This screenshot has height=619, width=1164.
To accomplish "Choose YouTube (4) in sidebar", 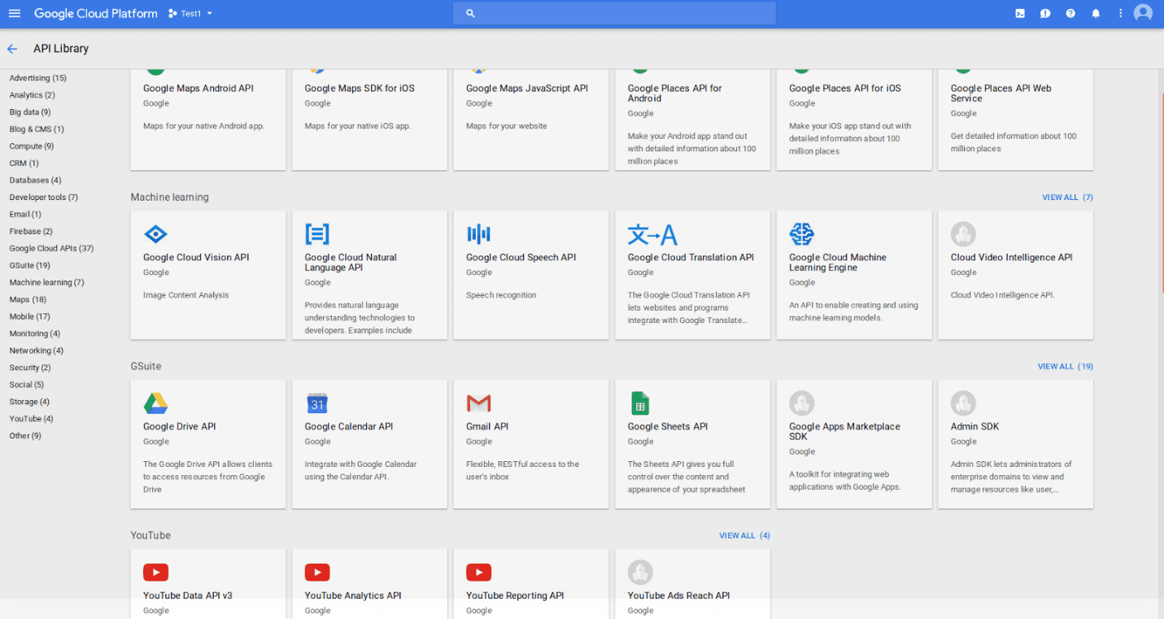I will click(x=31, y=420).
